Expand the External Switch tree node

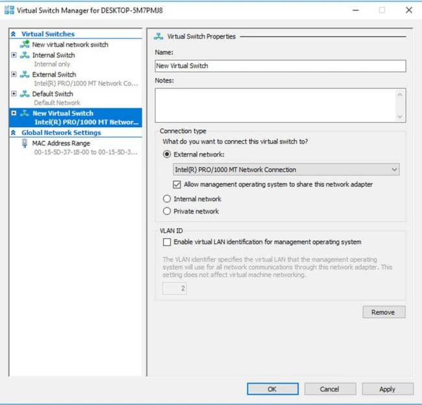[x=14, y=74]
